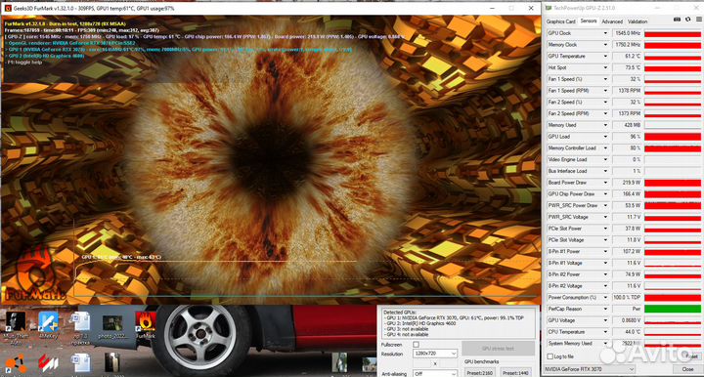704x377 pixels.
Task: Open the AIMKey desktop shortcut
Action: 48,324
